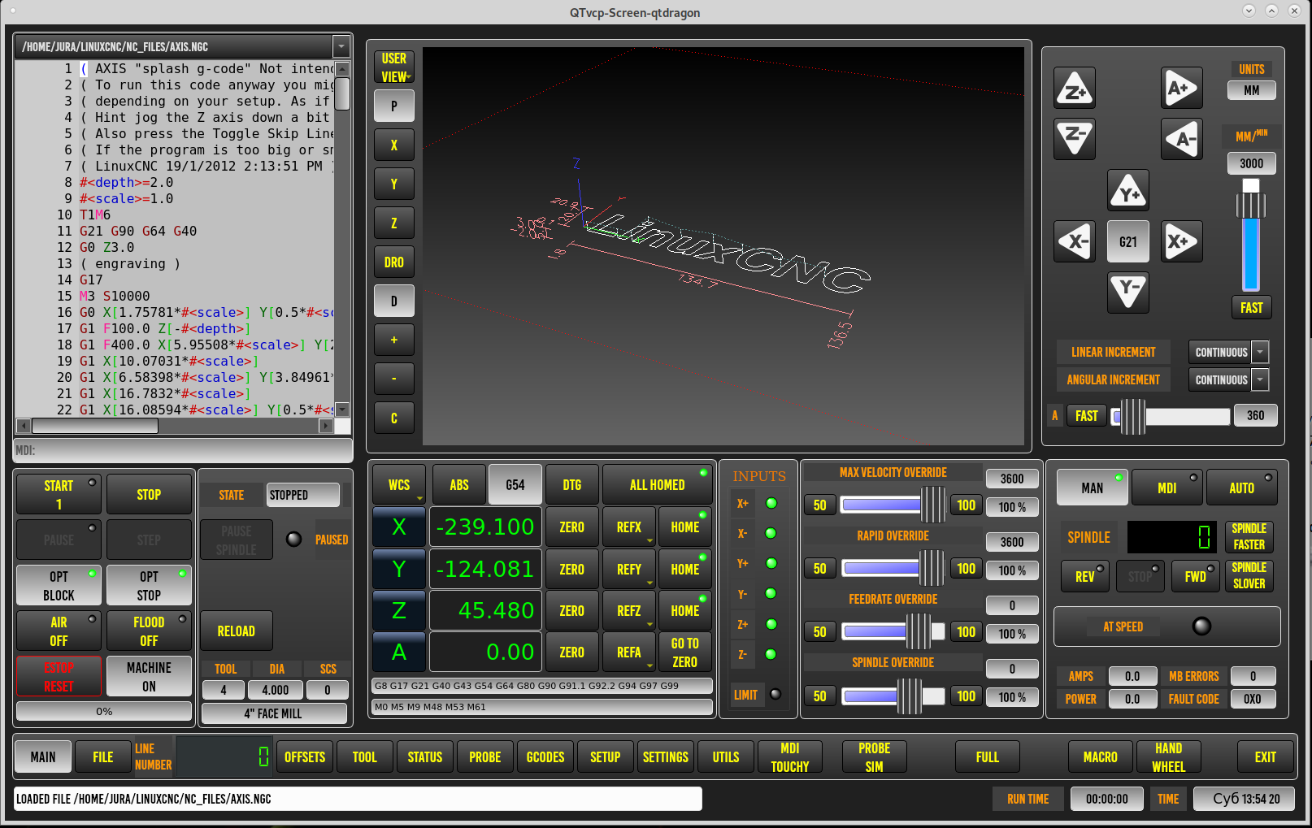The height and width of the screenshot is (828, 1312).
Task: Open the OFFSETS tab
Action: click(x=305, y=756)
